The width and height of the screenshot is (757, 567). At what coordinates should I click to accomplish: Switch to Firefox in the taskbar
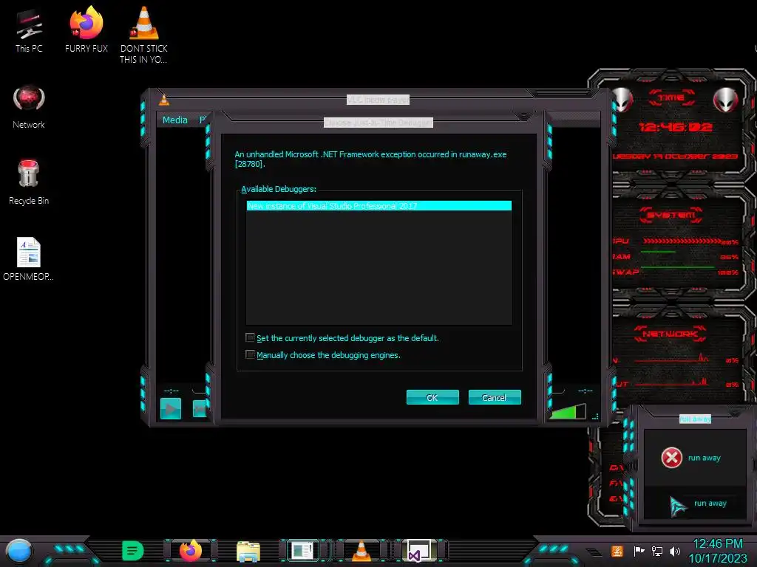point(191,551)
